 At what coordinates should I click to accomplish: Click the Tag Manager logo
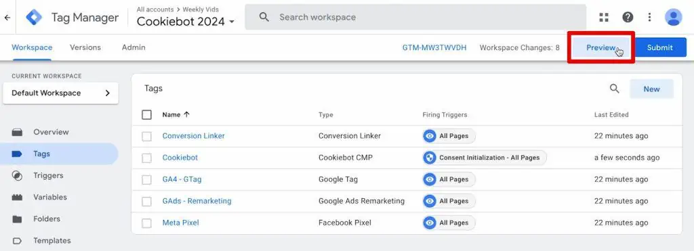coord(34,17)
